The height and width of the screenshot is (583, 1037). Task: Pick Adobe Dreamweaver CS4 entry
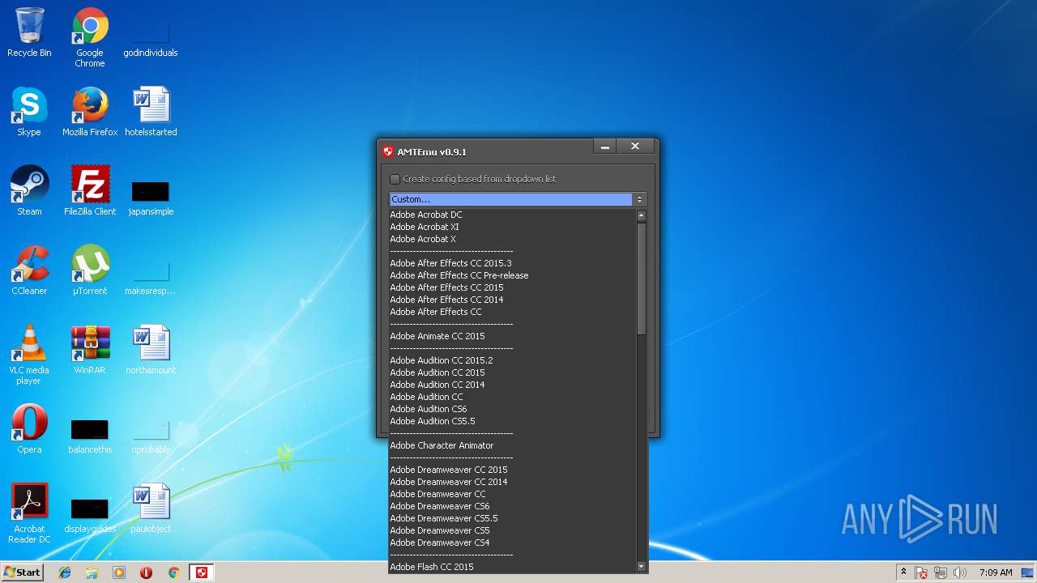point(512,543)
